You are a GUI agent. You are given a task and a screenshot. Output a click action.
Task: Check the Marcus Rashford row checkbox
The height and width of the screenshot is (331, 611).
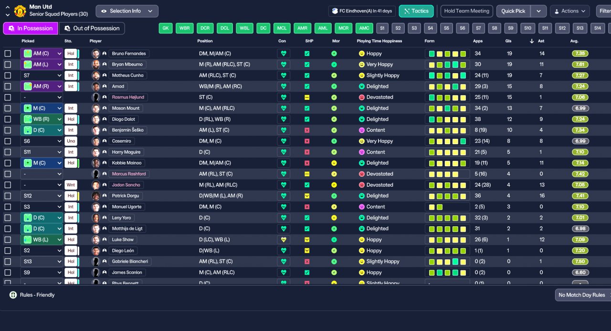pos(8,174)
